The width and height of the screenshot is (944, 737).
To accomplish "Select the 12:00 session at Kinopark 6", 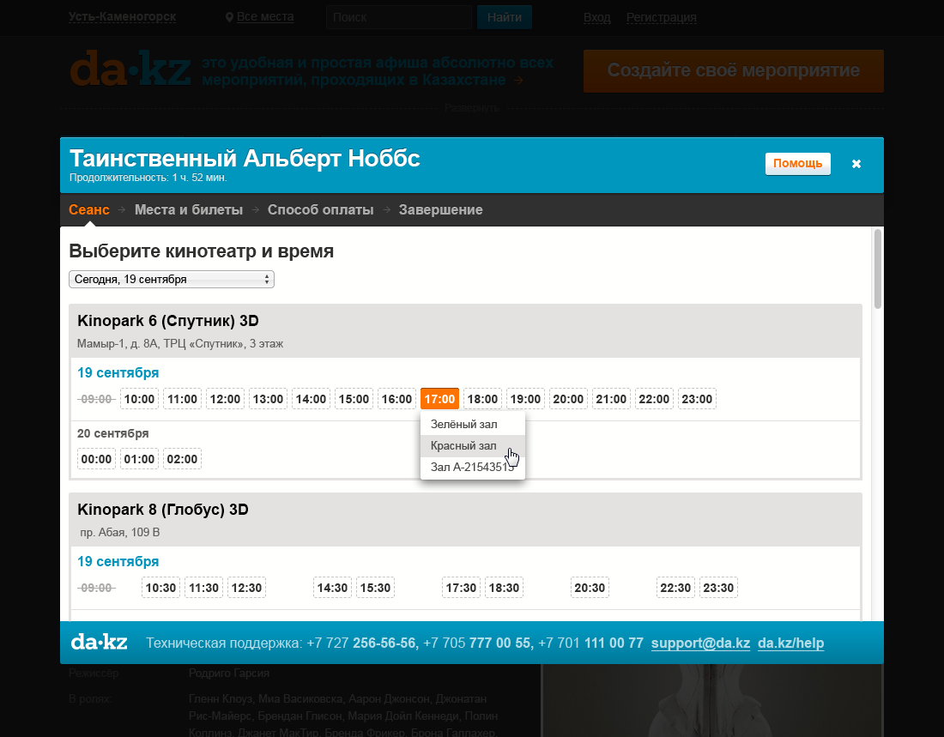I will pyautogui.click(x=225, y=399).
